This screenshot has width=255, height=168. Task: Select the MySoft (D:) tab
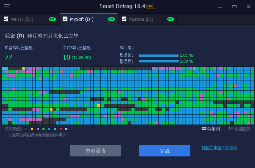pos(89,19)
